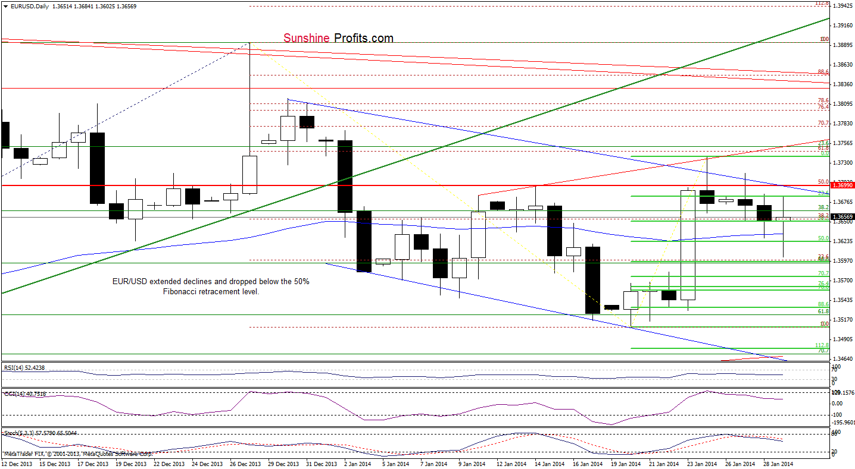Click the 14 Jan 2014 date label
The height and width of the screenshot is (469, 855).
pyautogui.click(x=550, y=464)
